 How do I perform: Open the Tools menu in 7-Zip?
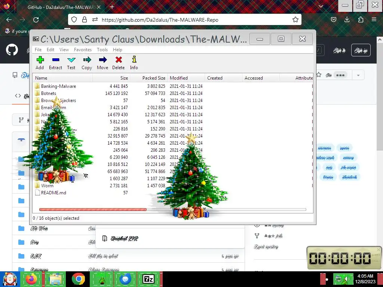point(102,50)
